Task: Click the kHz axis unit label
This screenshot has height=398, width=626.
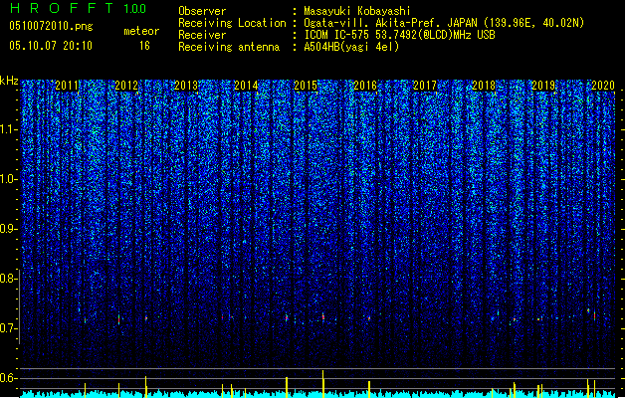Action: pos(9,81)
